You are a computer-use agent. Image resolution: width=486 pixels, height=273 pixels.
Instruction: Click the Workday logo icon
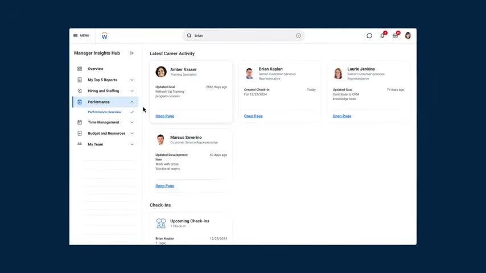click(x=105, y=36)
